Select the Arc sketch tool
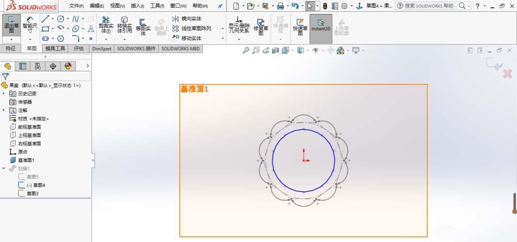This screenshot has width=517, height=242. (x=60, y=28)
